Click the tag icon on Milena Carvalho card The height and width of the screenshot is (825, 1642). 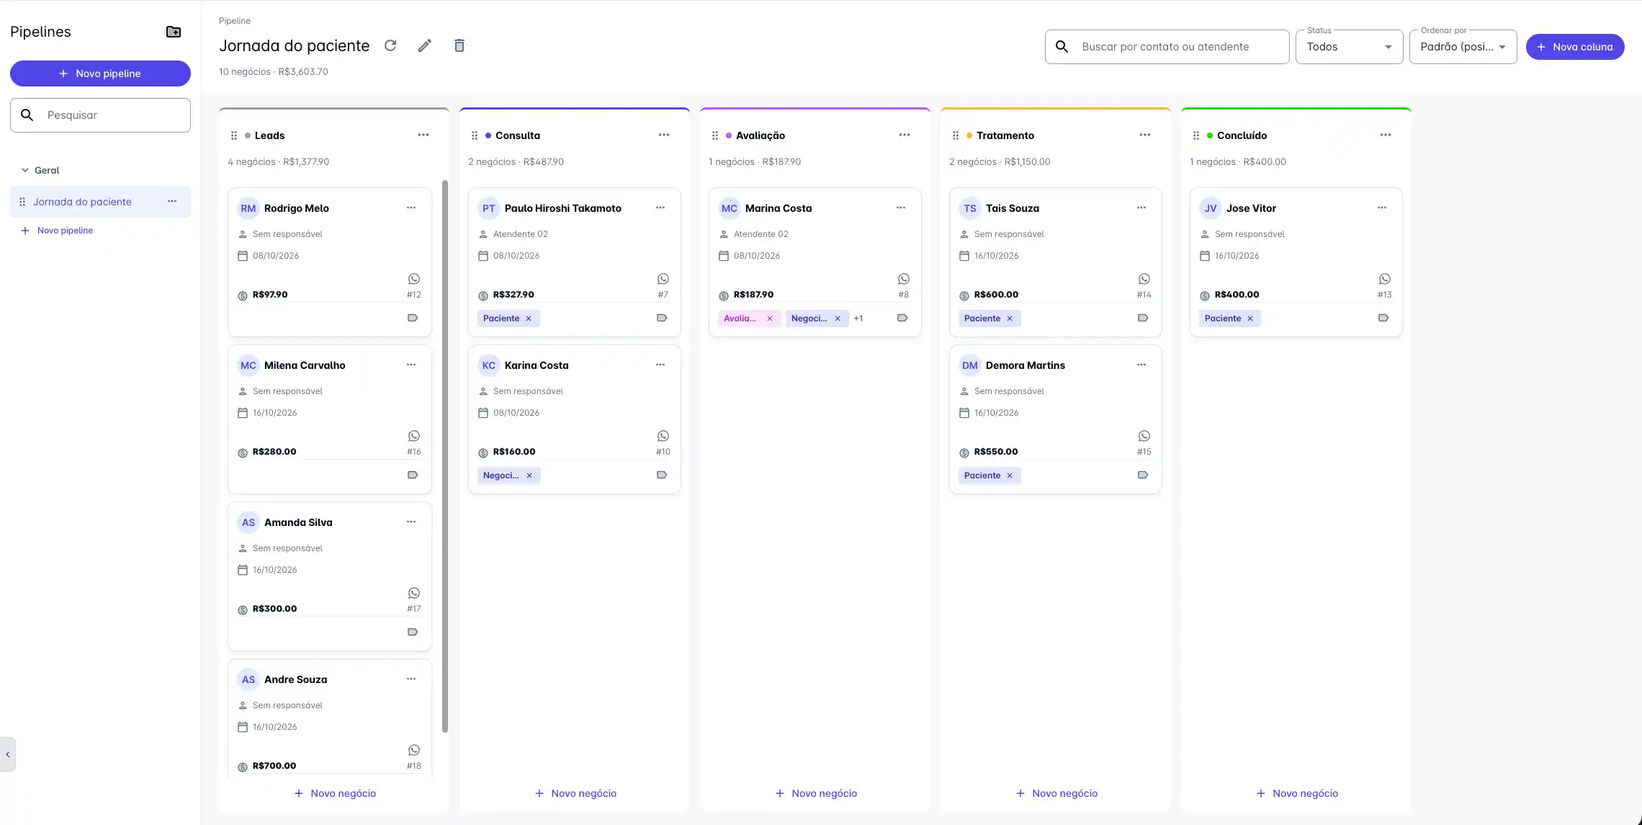(413, 475)
